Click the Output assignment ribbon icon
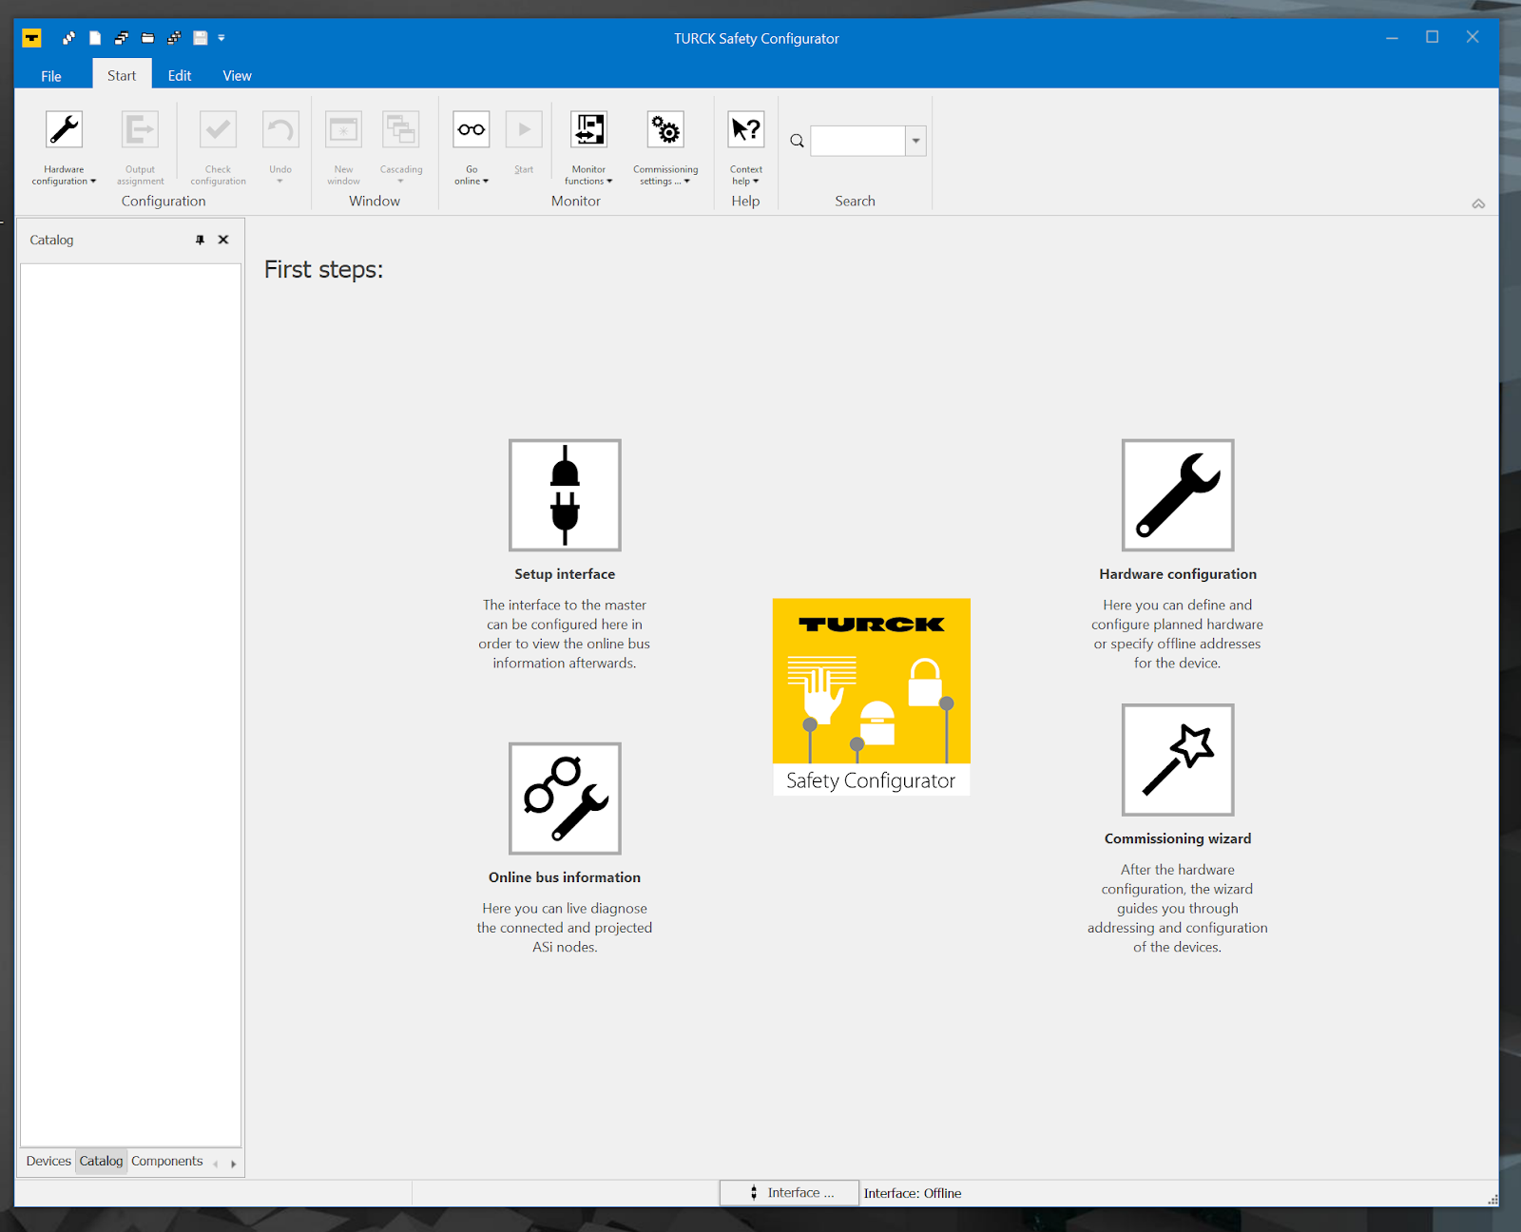The image size is (1521, 1232). [x=140, y=130]
